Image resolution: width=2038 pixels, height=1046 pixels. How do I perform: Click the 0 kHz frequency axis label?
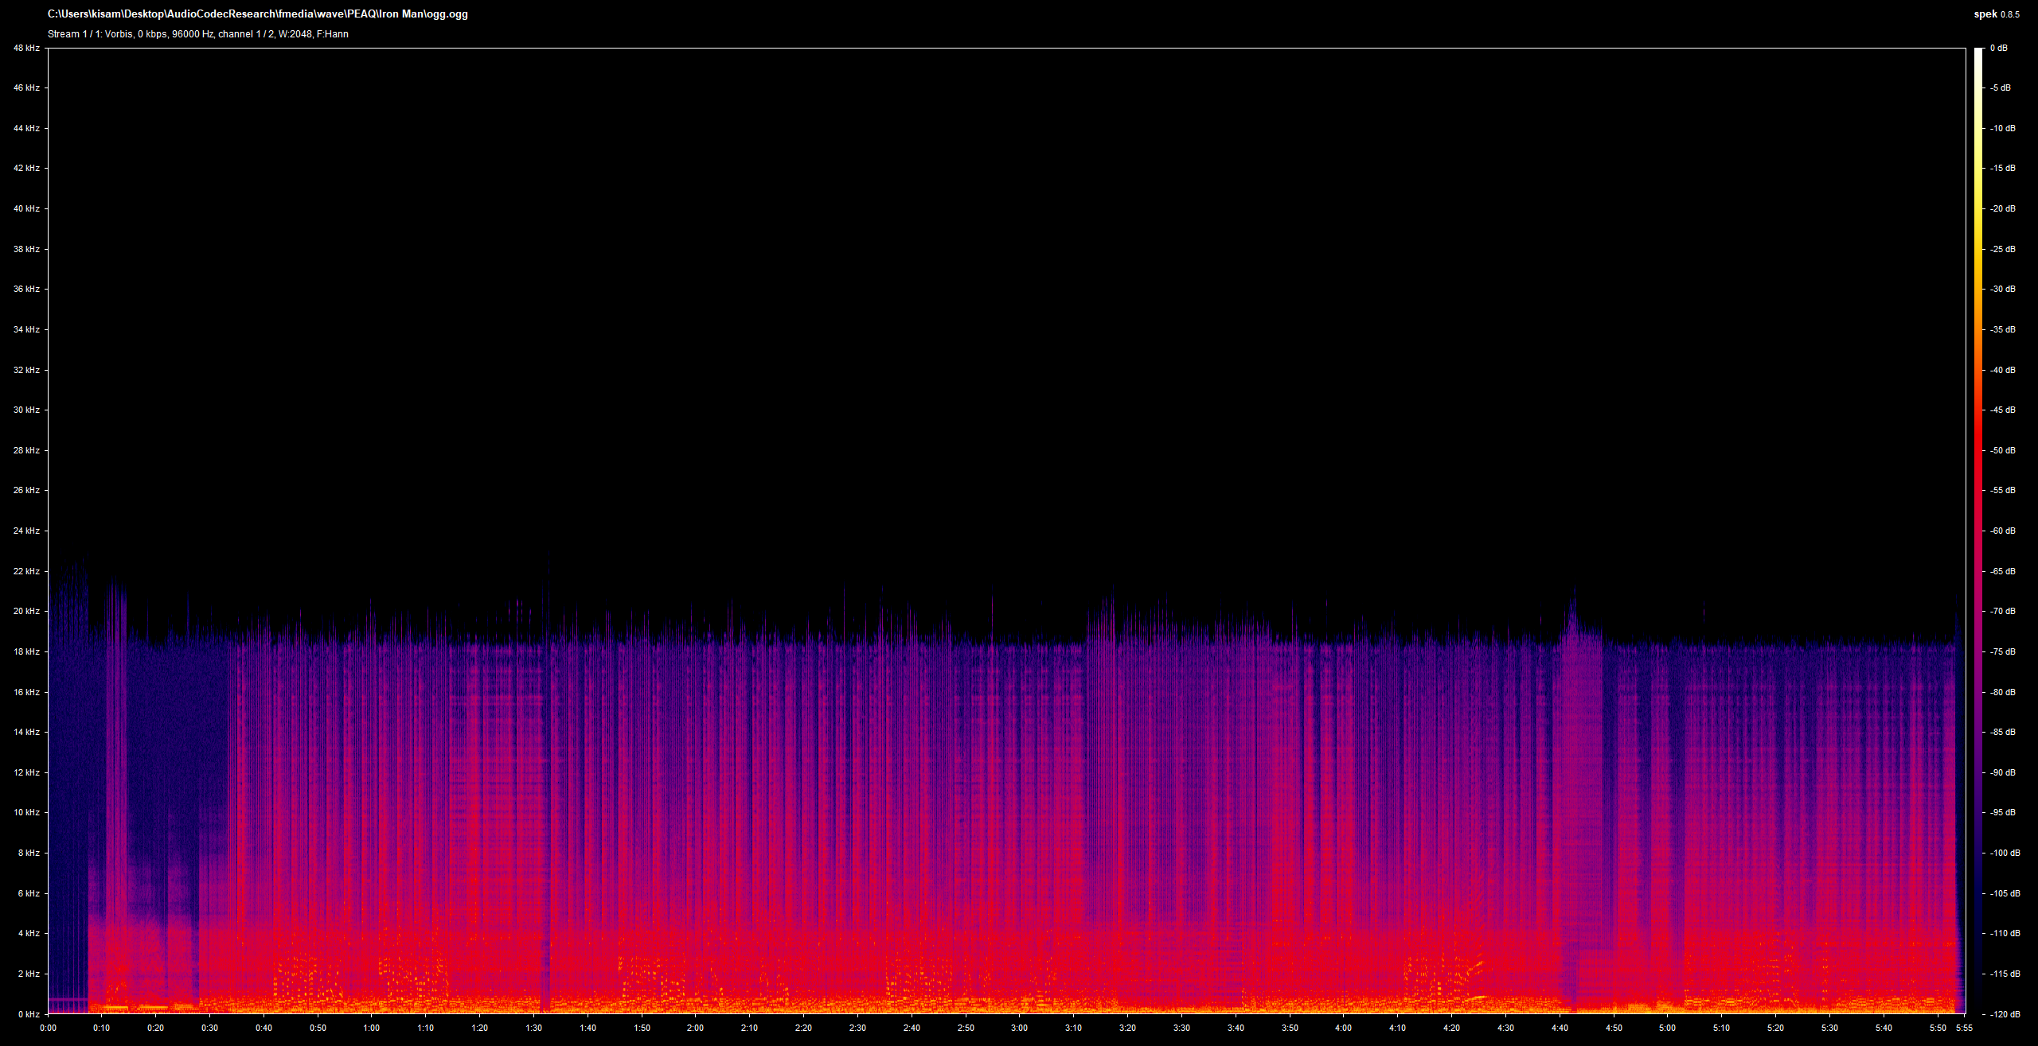click(29, 1014)
